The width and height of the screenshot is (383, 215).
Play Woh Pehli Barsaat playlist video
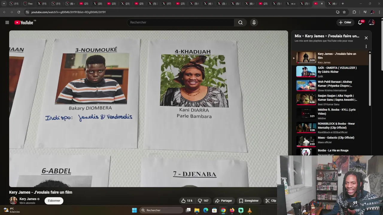(330, 86)
